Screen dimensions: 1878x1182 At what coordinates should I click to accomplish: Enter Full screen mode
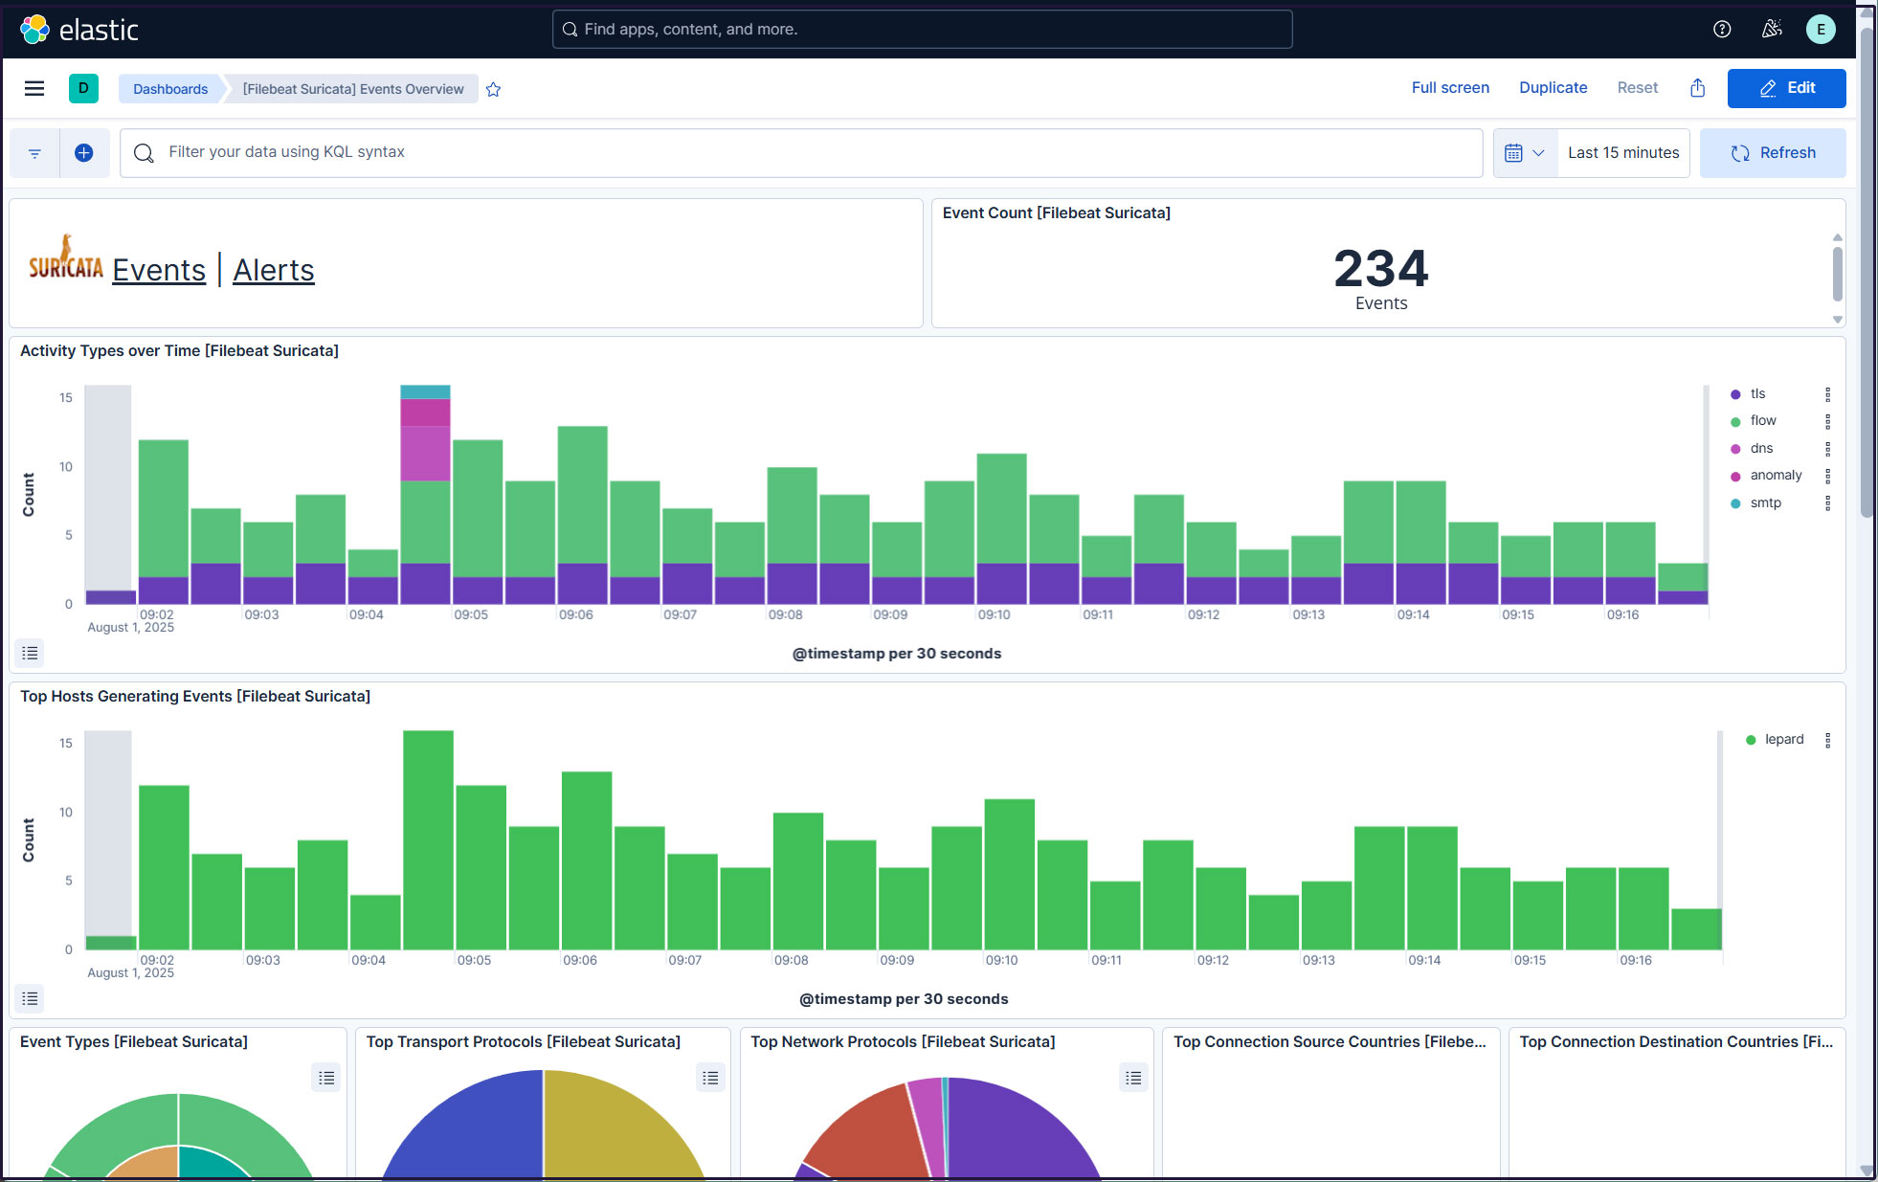(x=1450, y=88)
